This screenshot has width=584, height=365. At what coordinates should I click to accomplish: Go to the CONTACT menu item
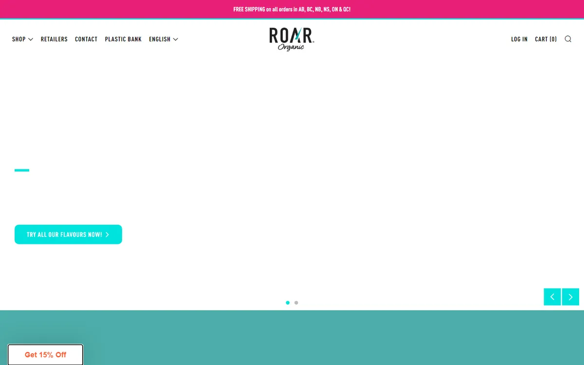(x=86, y=39)
